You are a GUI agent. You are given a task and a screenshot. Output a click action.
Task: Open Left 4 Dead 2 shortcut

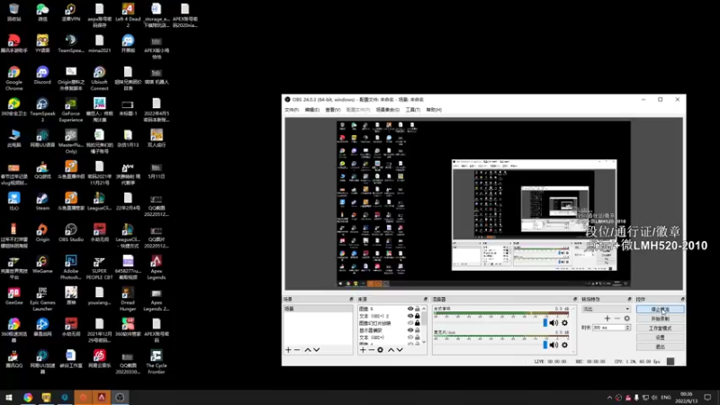[x=128, y=15]
